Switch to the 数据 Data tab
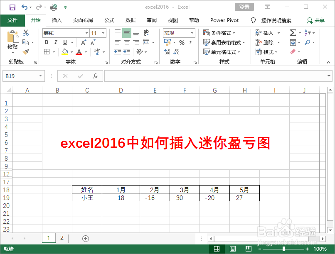The width and height of the screenshot is (335, 254). [131, 20]
